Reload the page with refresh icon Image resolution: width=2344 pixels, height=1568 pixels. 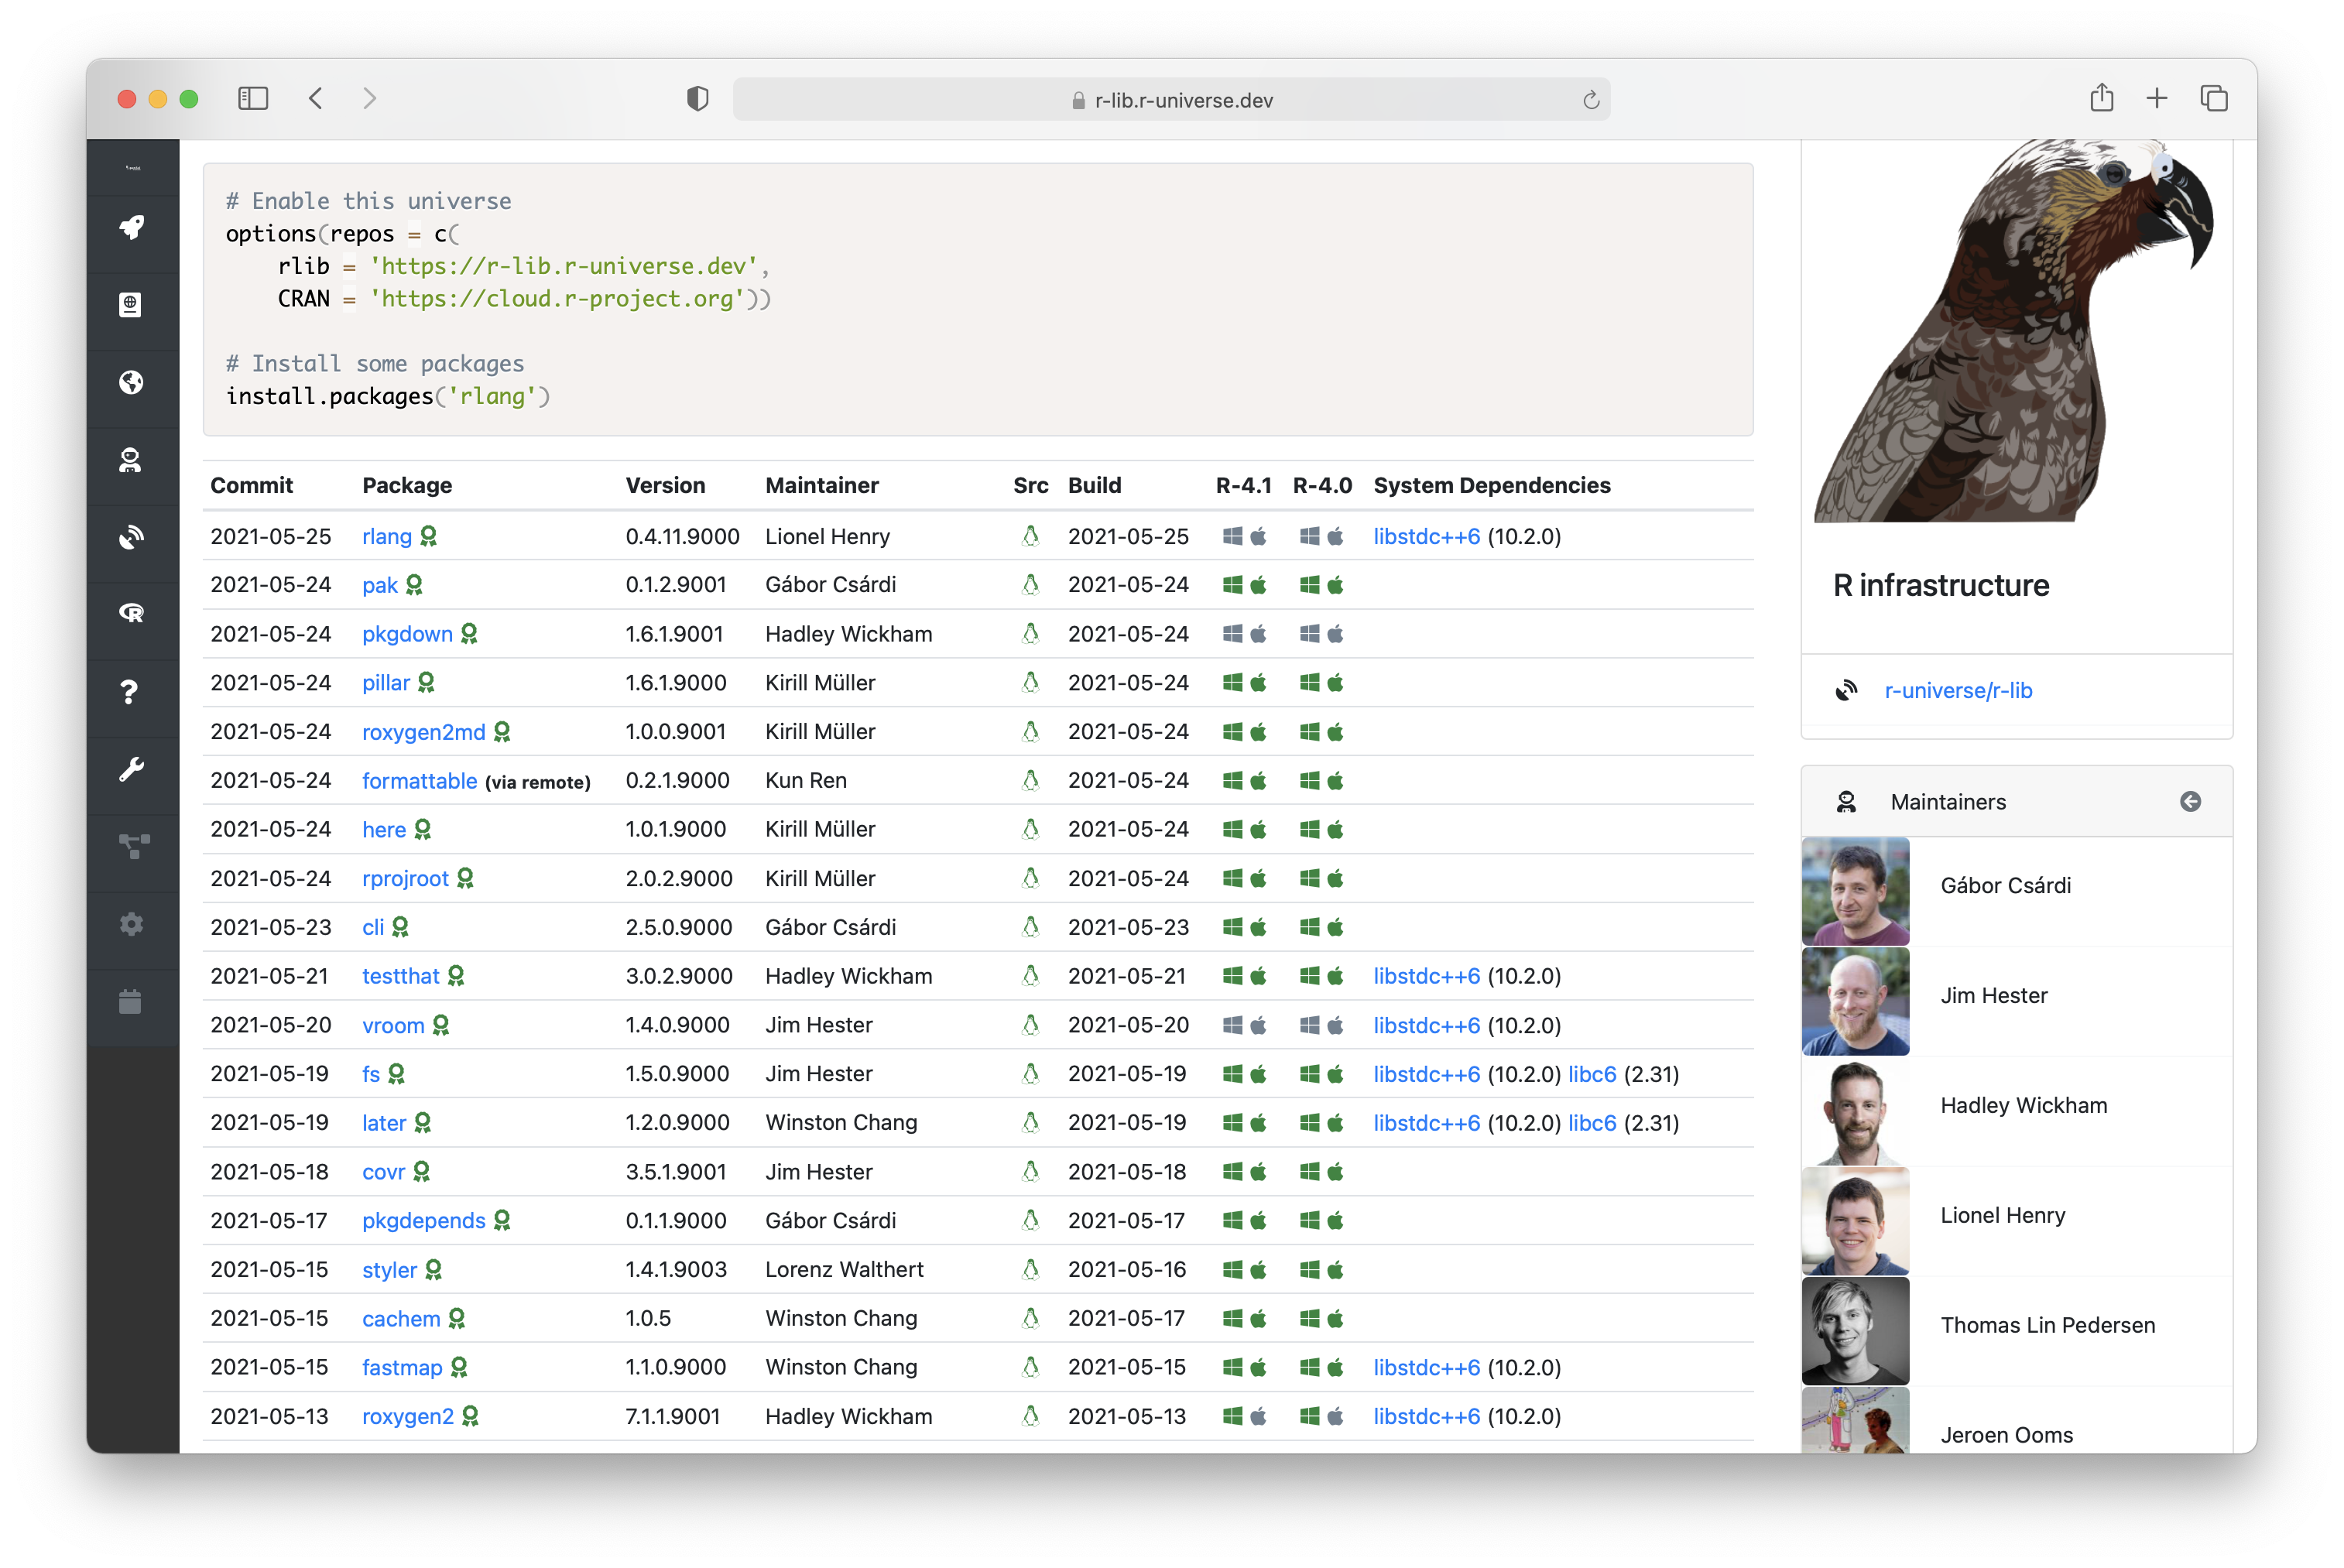coord(1591,100)
